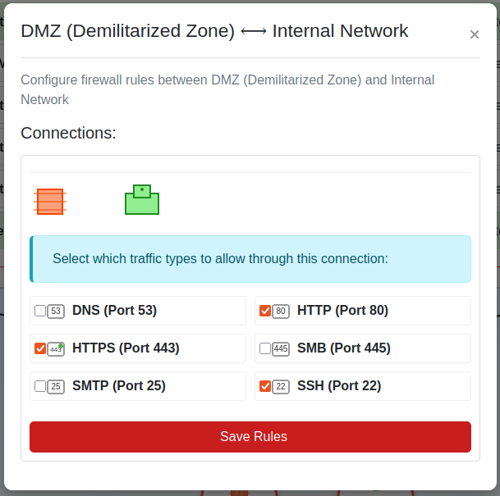500x496 pixels.
Task: Click the port 445 SMB badge icon
Action: (x=281, y=348)
